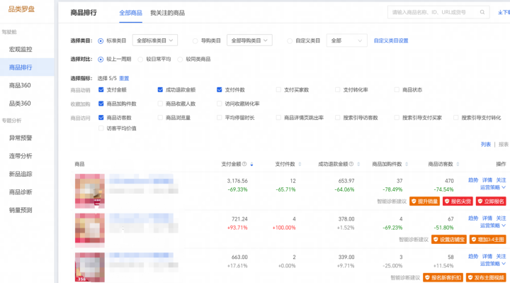Switch to 全部商品 tab
The height and width of the screenshot is (283, 510).
(130, 13)
